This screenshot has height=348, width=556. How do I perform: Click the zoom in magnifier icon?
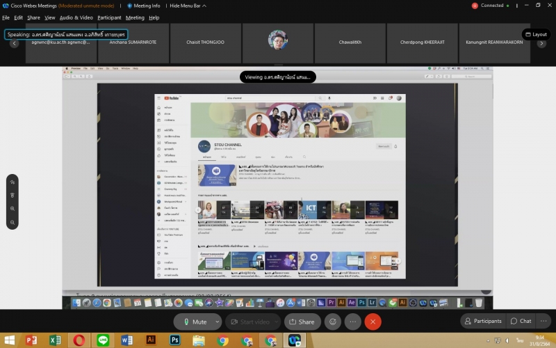point(13,209)
